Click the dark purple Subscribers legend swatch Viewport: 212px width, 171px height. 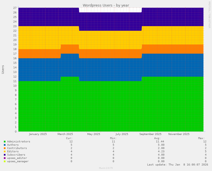coord(5,155)
